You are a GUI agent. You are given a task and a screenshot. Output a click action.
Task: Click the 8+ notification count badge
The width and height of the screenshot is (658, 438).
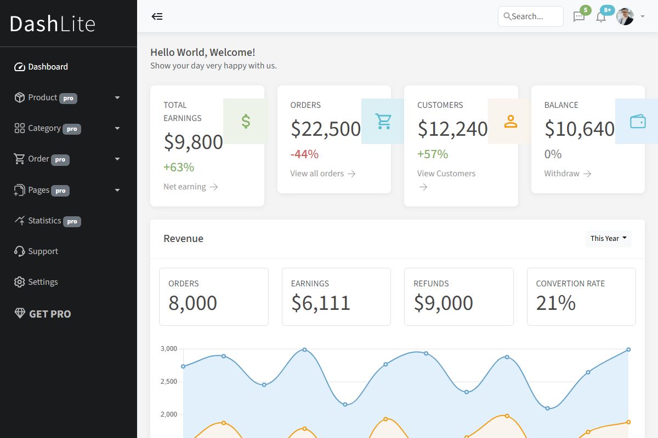click(608, 10)
